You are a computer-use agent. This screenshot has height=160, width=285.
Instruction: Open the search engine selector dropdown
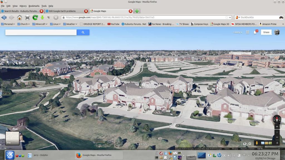pos(237,17)
